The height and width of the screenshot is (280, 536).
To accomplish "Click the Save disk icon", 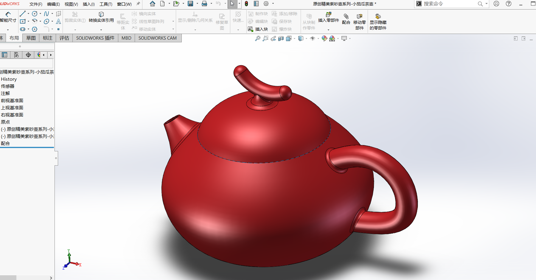I will 190,4.
